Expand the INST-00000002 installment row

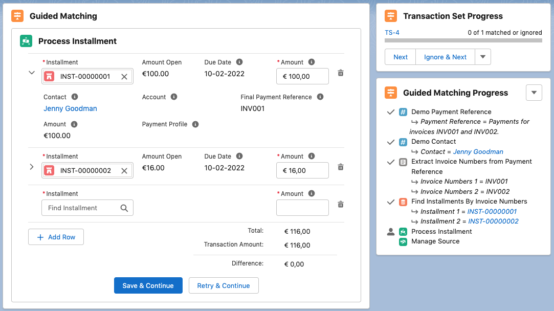(31, 167)
